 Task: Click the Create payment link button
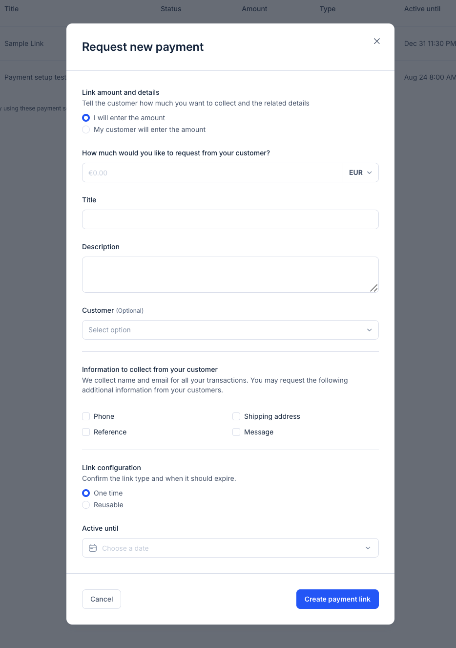point(337,599)
